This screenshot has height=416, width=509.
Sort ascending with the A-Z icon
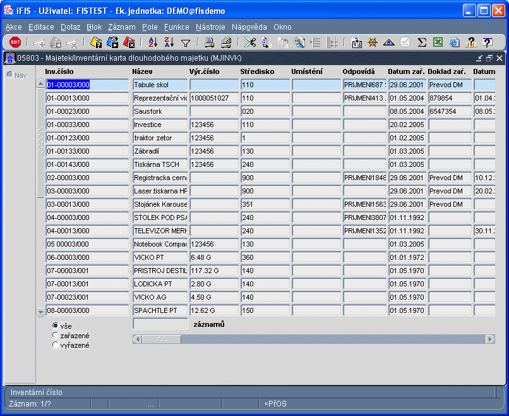(153, 42)
